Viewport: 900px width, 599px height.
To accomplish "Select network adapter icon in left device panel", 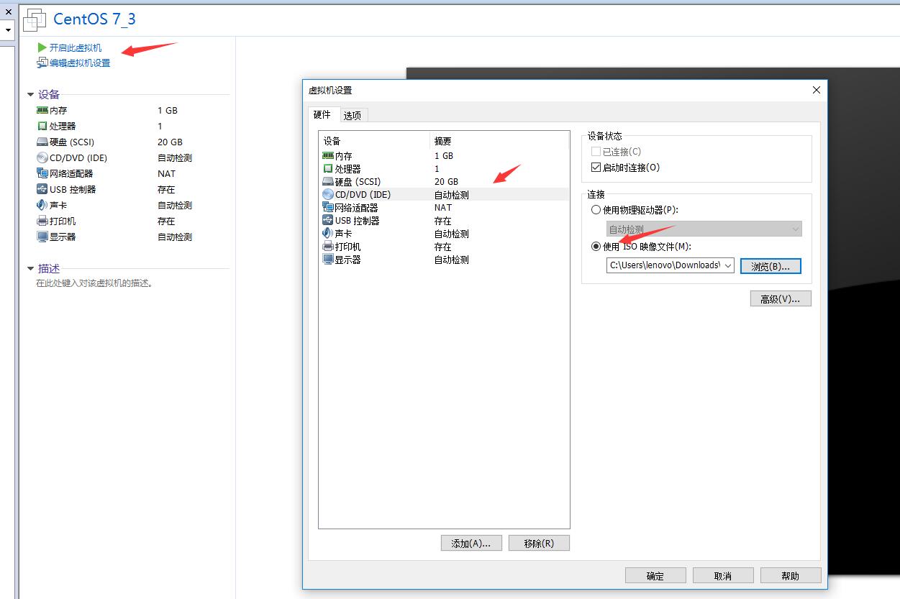I will tap(42, 173).
